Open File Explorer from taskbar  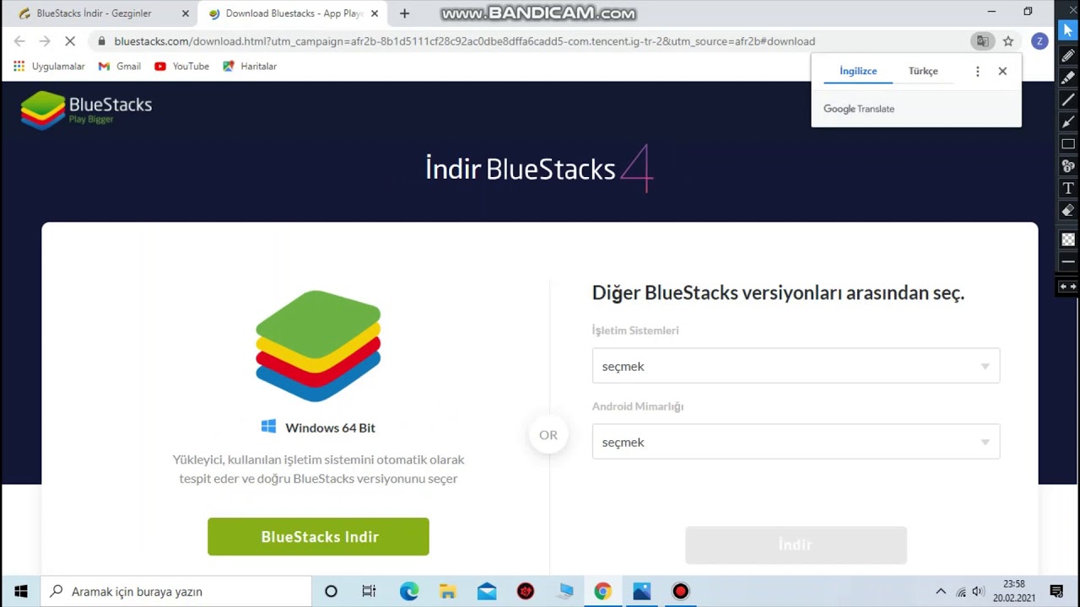[448, 591]
